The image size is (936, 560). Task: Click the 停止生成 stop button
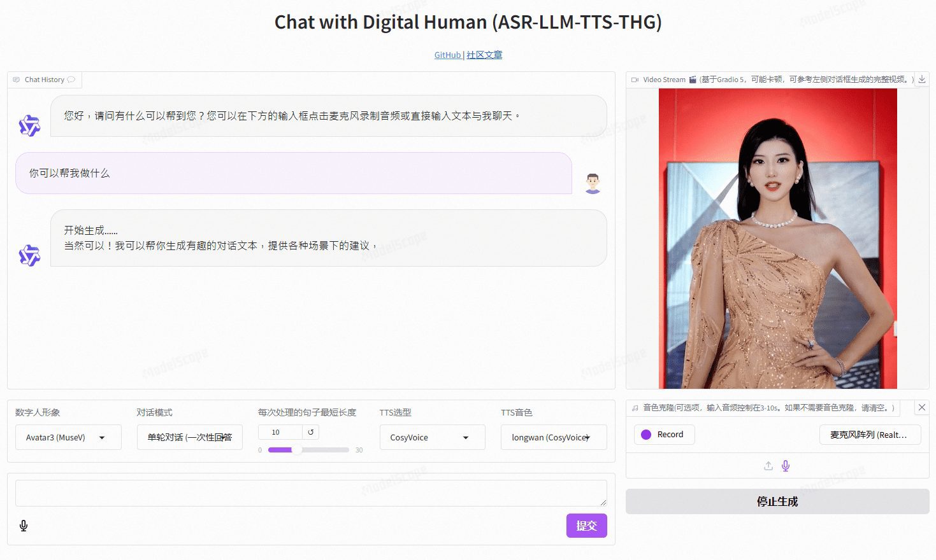(x=777, y=501)
